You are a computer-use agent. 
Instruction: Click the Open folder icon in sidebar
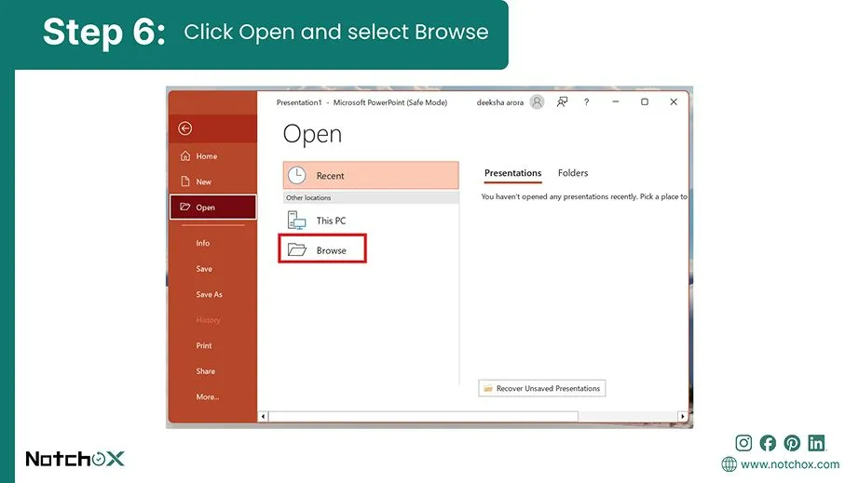[185, 207]
